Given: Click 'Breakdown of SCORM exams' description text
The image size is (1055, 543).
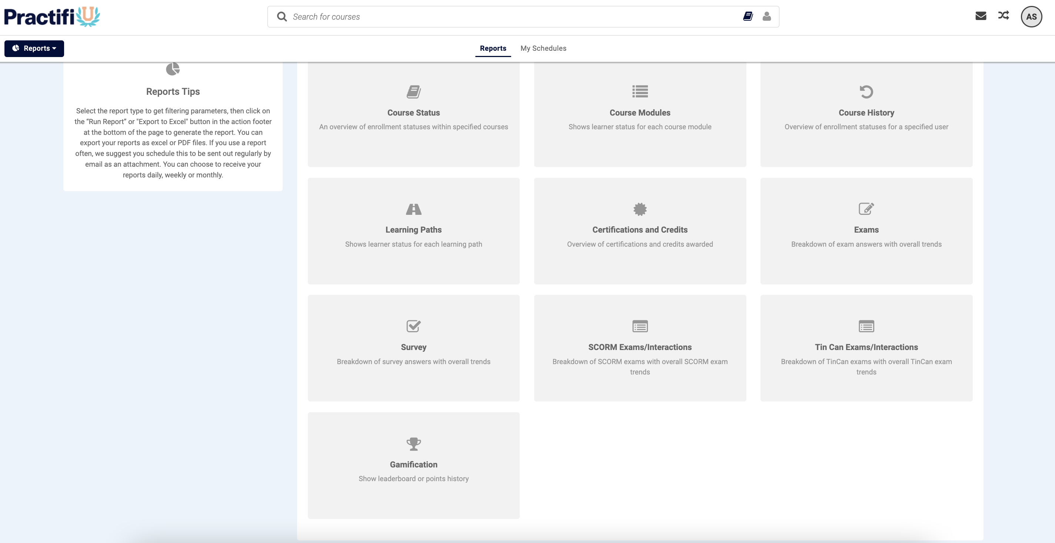Looking at the screenshot, I should pyautogui.click(x=640, y=367).
